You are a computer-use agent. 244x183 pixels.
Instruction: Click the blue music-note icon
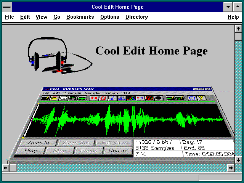pos(112,98)
